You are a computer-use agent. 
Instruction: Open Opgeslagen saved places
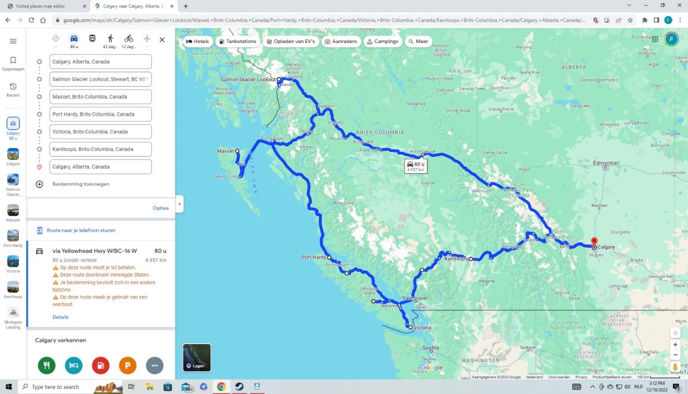coord(13,63)
